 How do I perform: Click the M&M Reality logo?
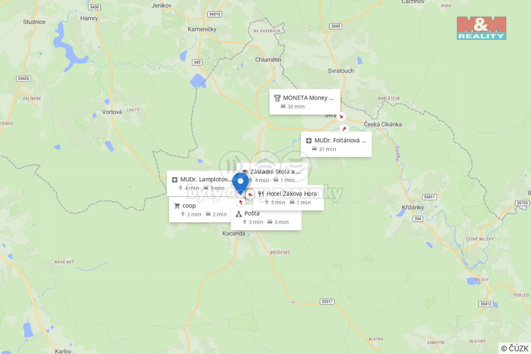(x=481, y=28)
